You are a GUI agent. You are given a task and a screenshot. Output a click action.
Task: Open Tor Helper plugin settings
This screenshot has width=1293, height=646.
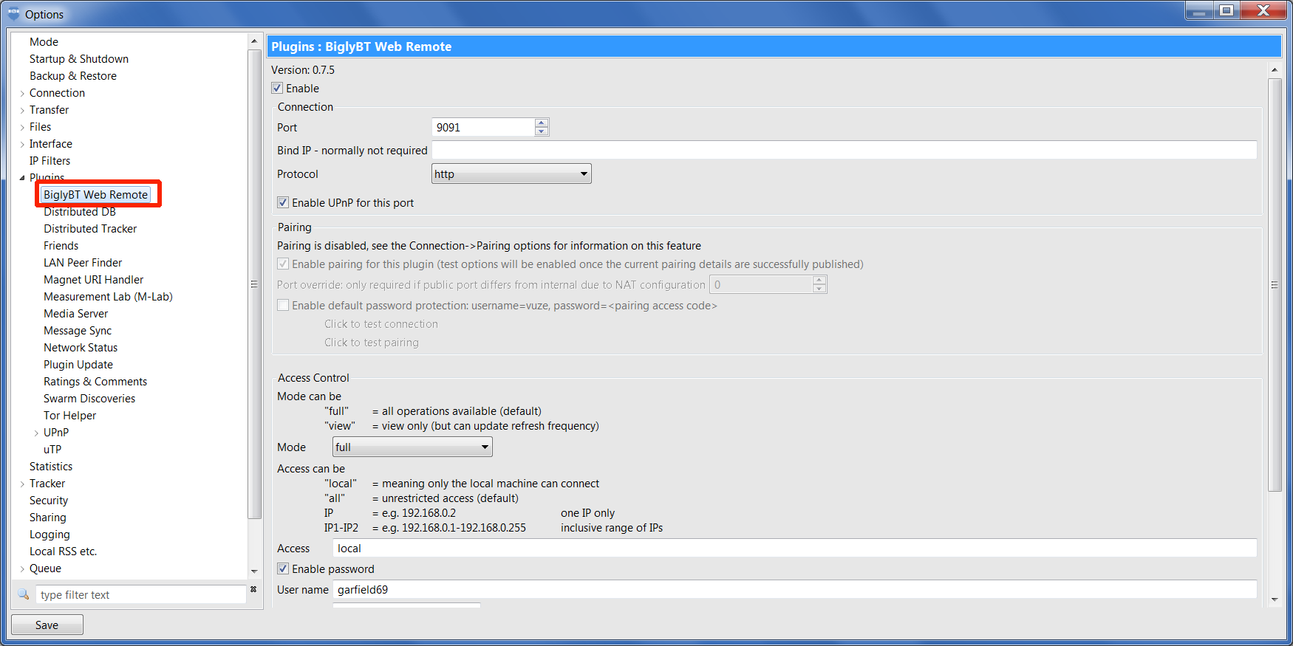click(x=69, y=416)
